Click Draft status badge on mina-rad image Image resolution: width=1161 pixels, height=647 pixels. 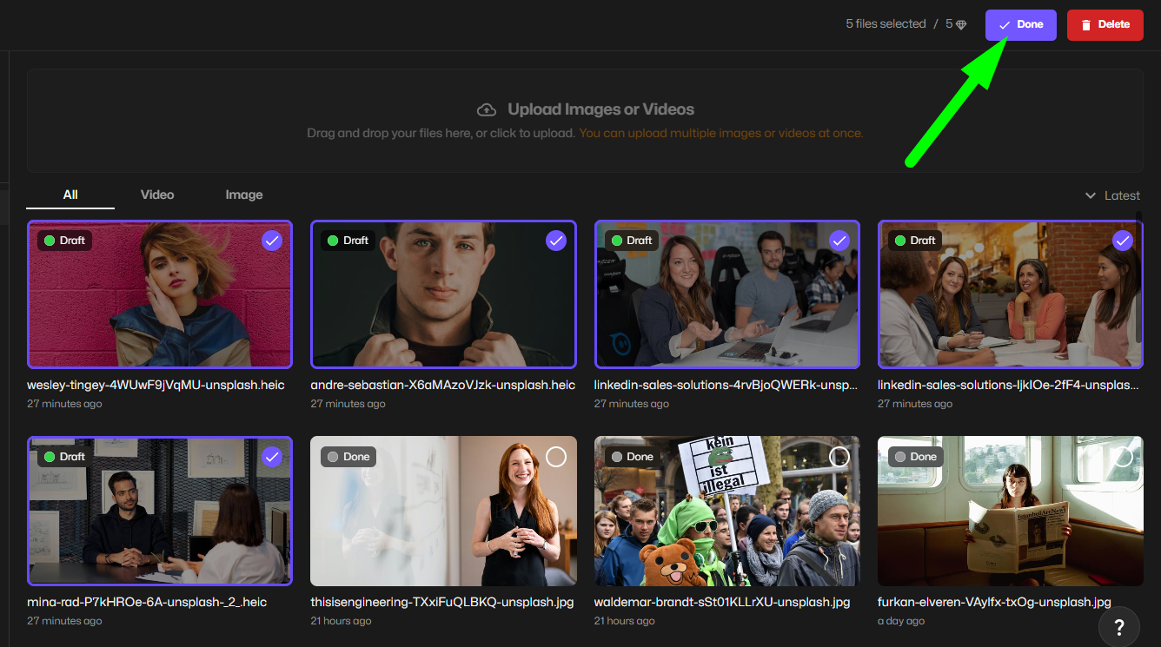coord(64,457)
